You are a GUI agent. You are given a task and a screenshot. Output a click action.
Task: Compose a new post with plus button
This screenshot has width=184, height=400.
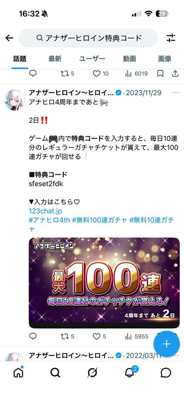(167, 344)
